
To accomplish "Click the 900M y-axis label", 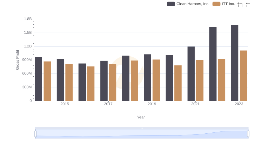I will [x=27, y=60].
